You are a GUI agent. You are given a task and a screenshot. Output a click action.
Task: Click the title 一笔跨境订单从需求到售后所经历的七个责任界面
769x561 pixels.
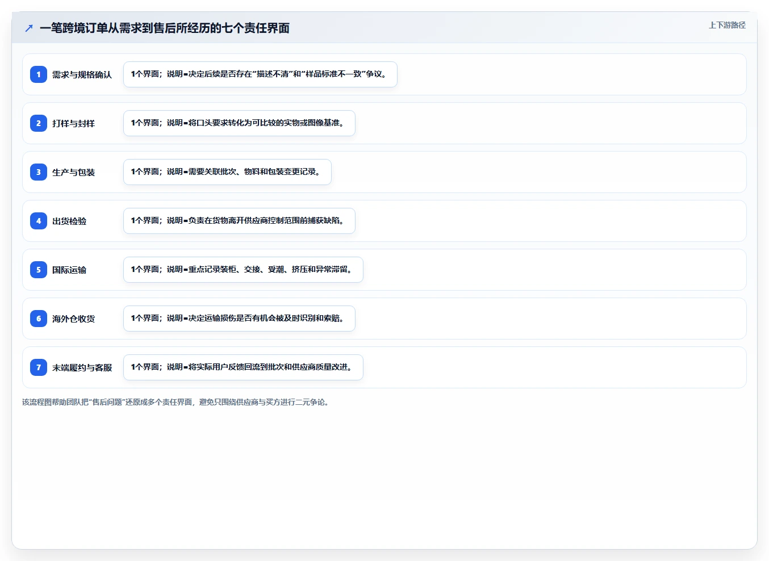point(165,28)
